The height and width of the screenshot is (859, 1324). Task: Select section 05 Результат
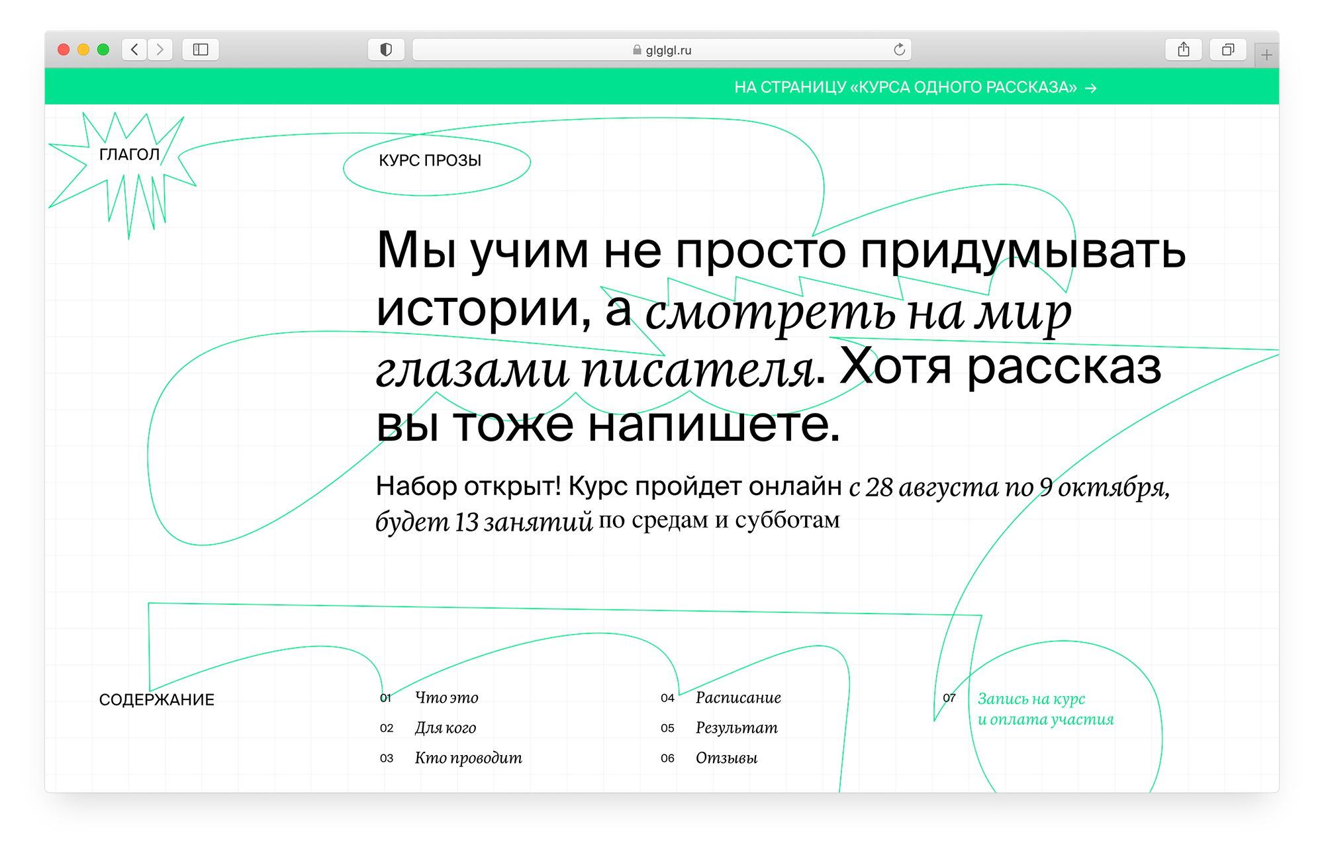click(x=736, y=728)
